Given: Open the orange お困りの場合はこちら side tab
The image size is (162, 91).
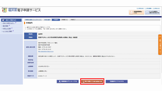Looking at the screenshot, I should 160,45.
